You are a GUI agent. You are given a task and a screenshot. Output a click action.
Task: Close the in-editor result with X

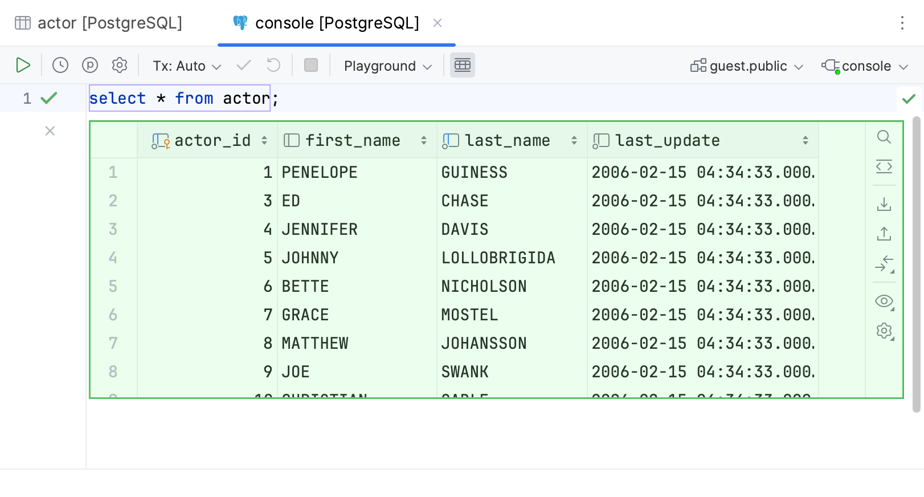click(50, 131)
